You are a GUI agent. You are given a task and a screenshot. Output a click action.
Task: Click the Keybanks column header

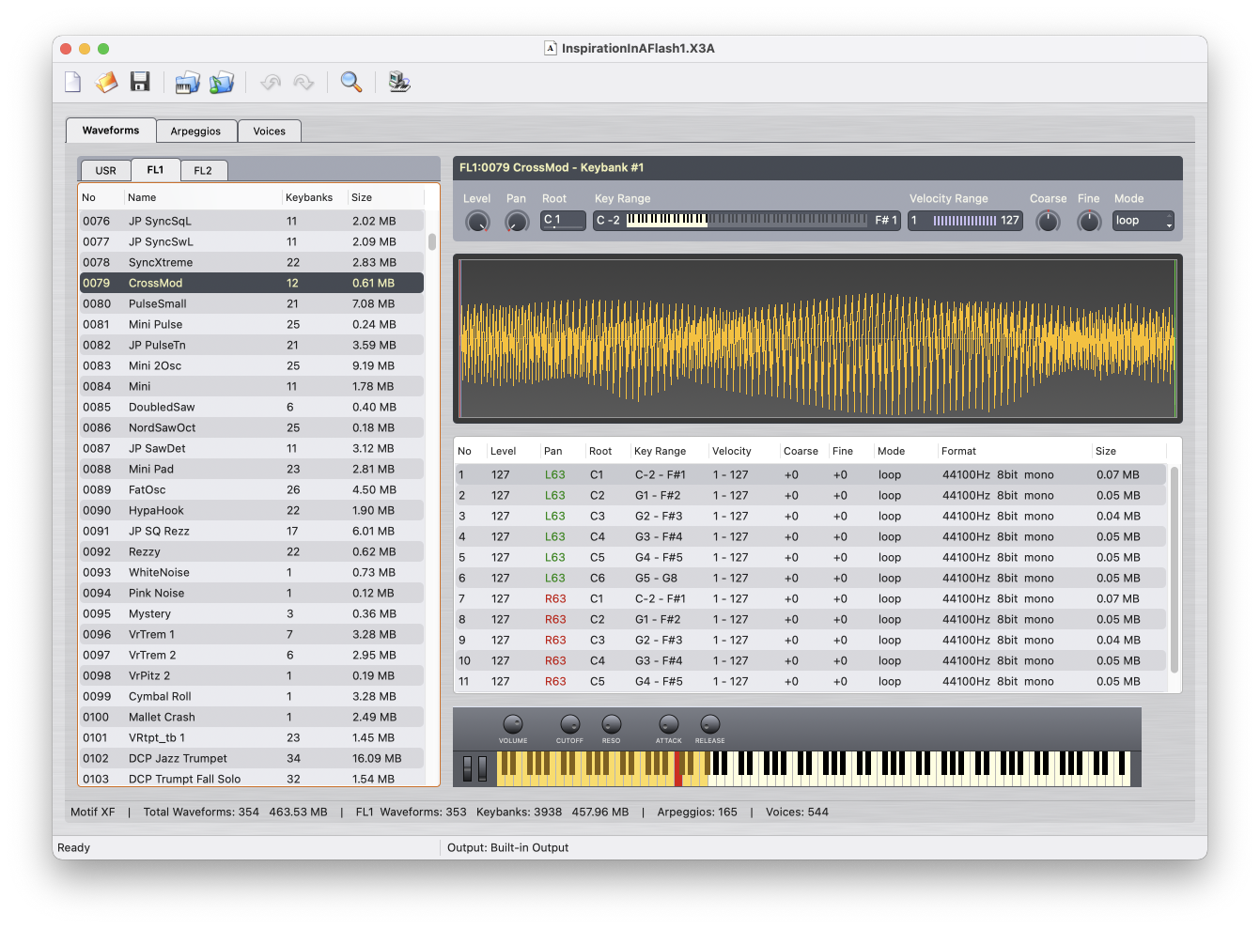click(x=309, y=197)
